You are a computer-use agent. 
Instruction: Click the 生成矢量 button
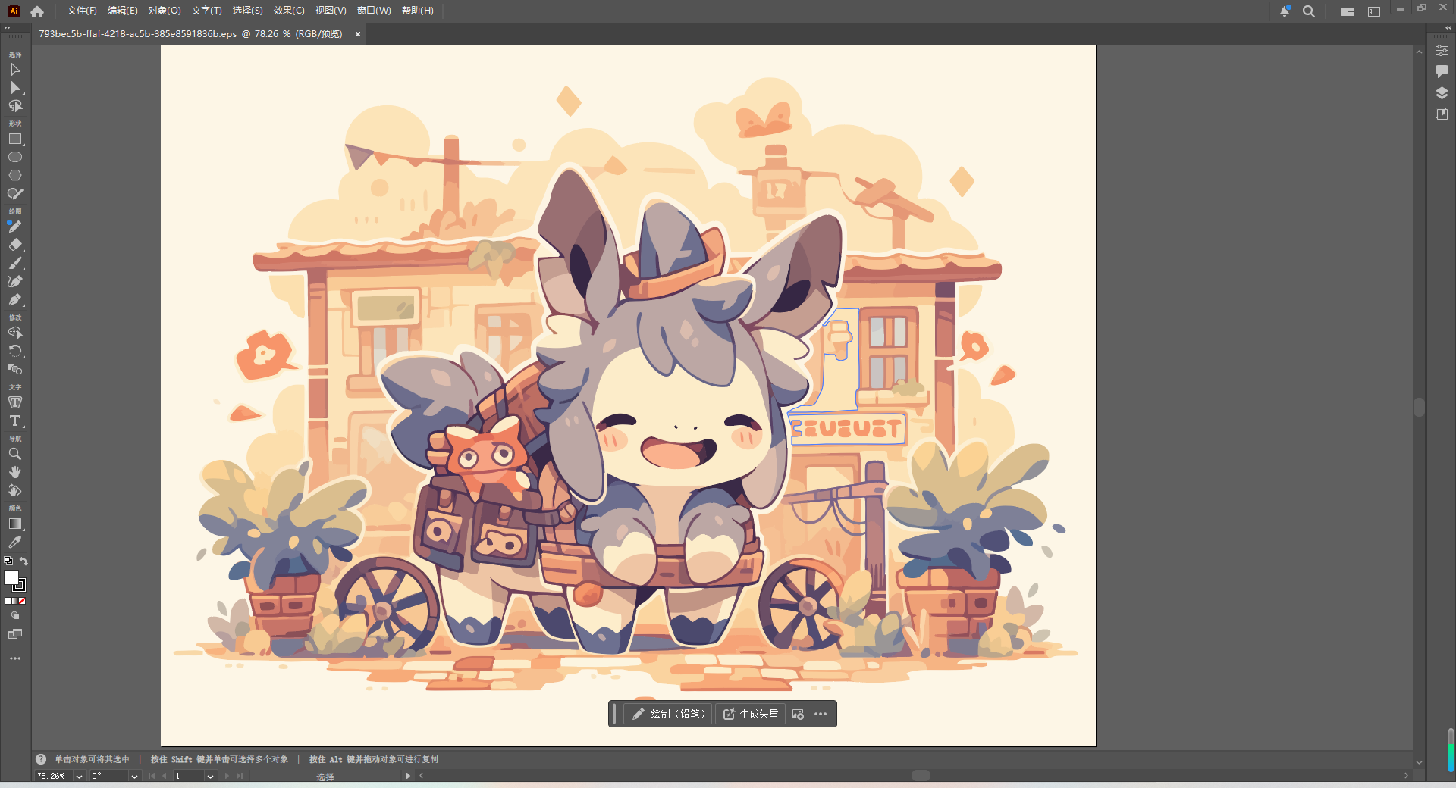click(x=751, y=714)
